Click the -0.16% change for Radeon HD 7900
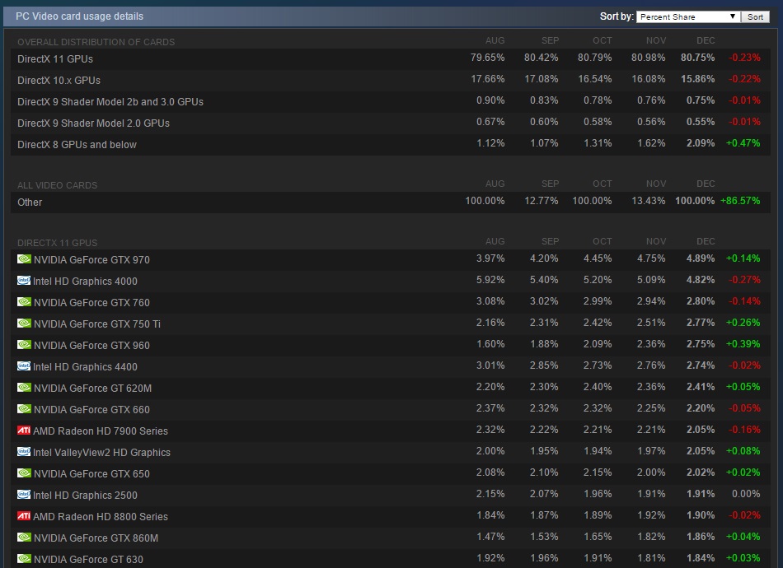Viewport: 783px width, 568px height. (x=744, y=430)
